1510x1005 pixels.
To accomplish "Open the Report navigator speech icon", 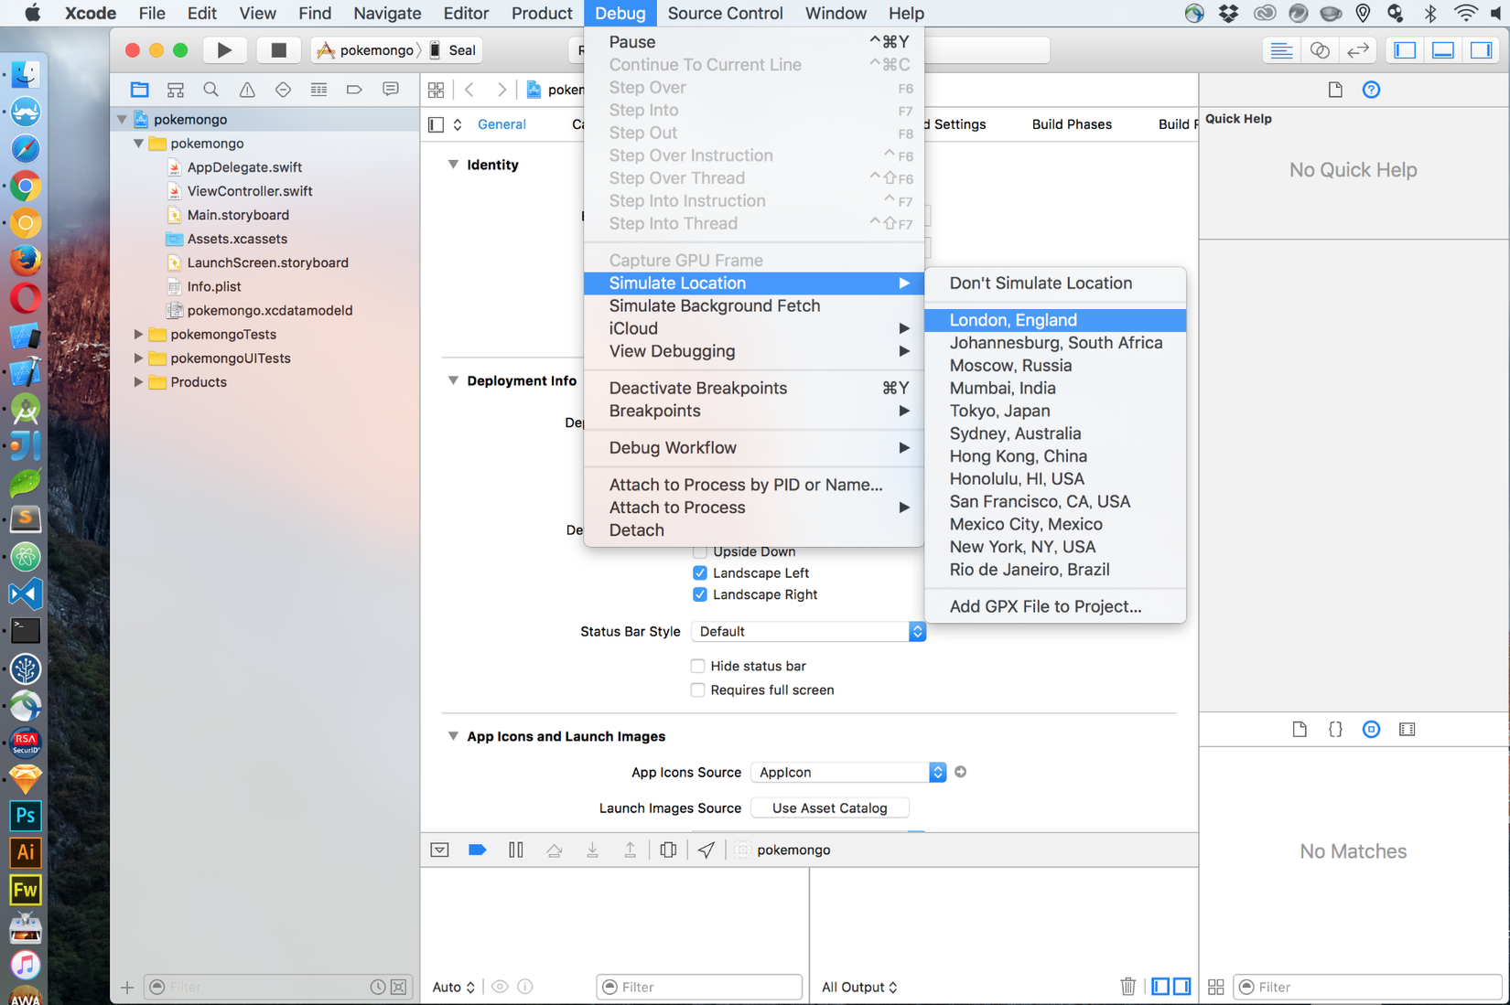I will 391,90.
